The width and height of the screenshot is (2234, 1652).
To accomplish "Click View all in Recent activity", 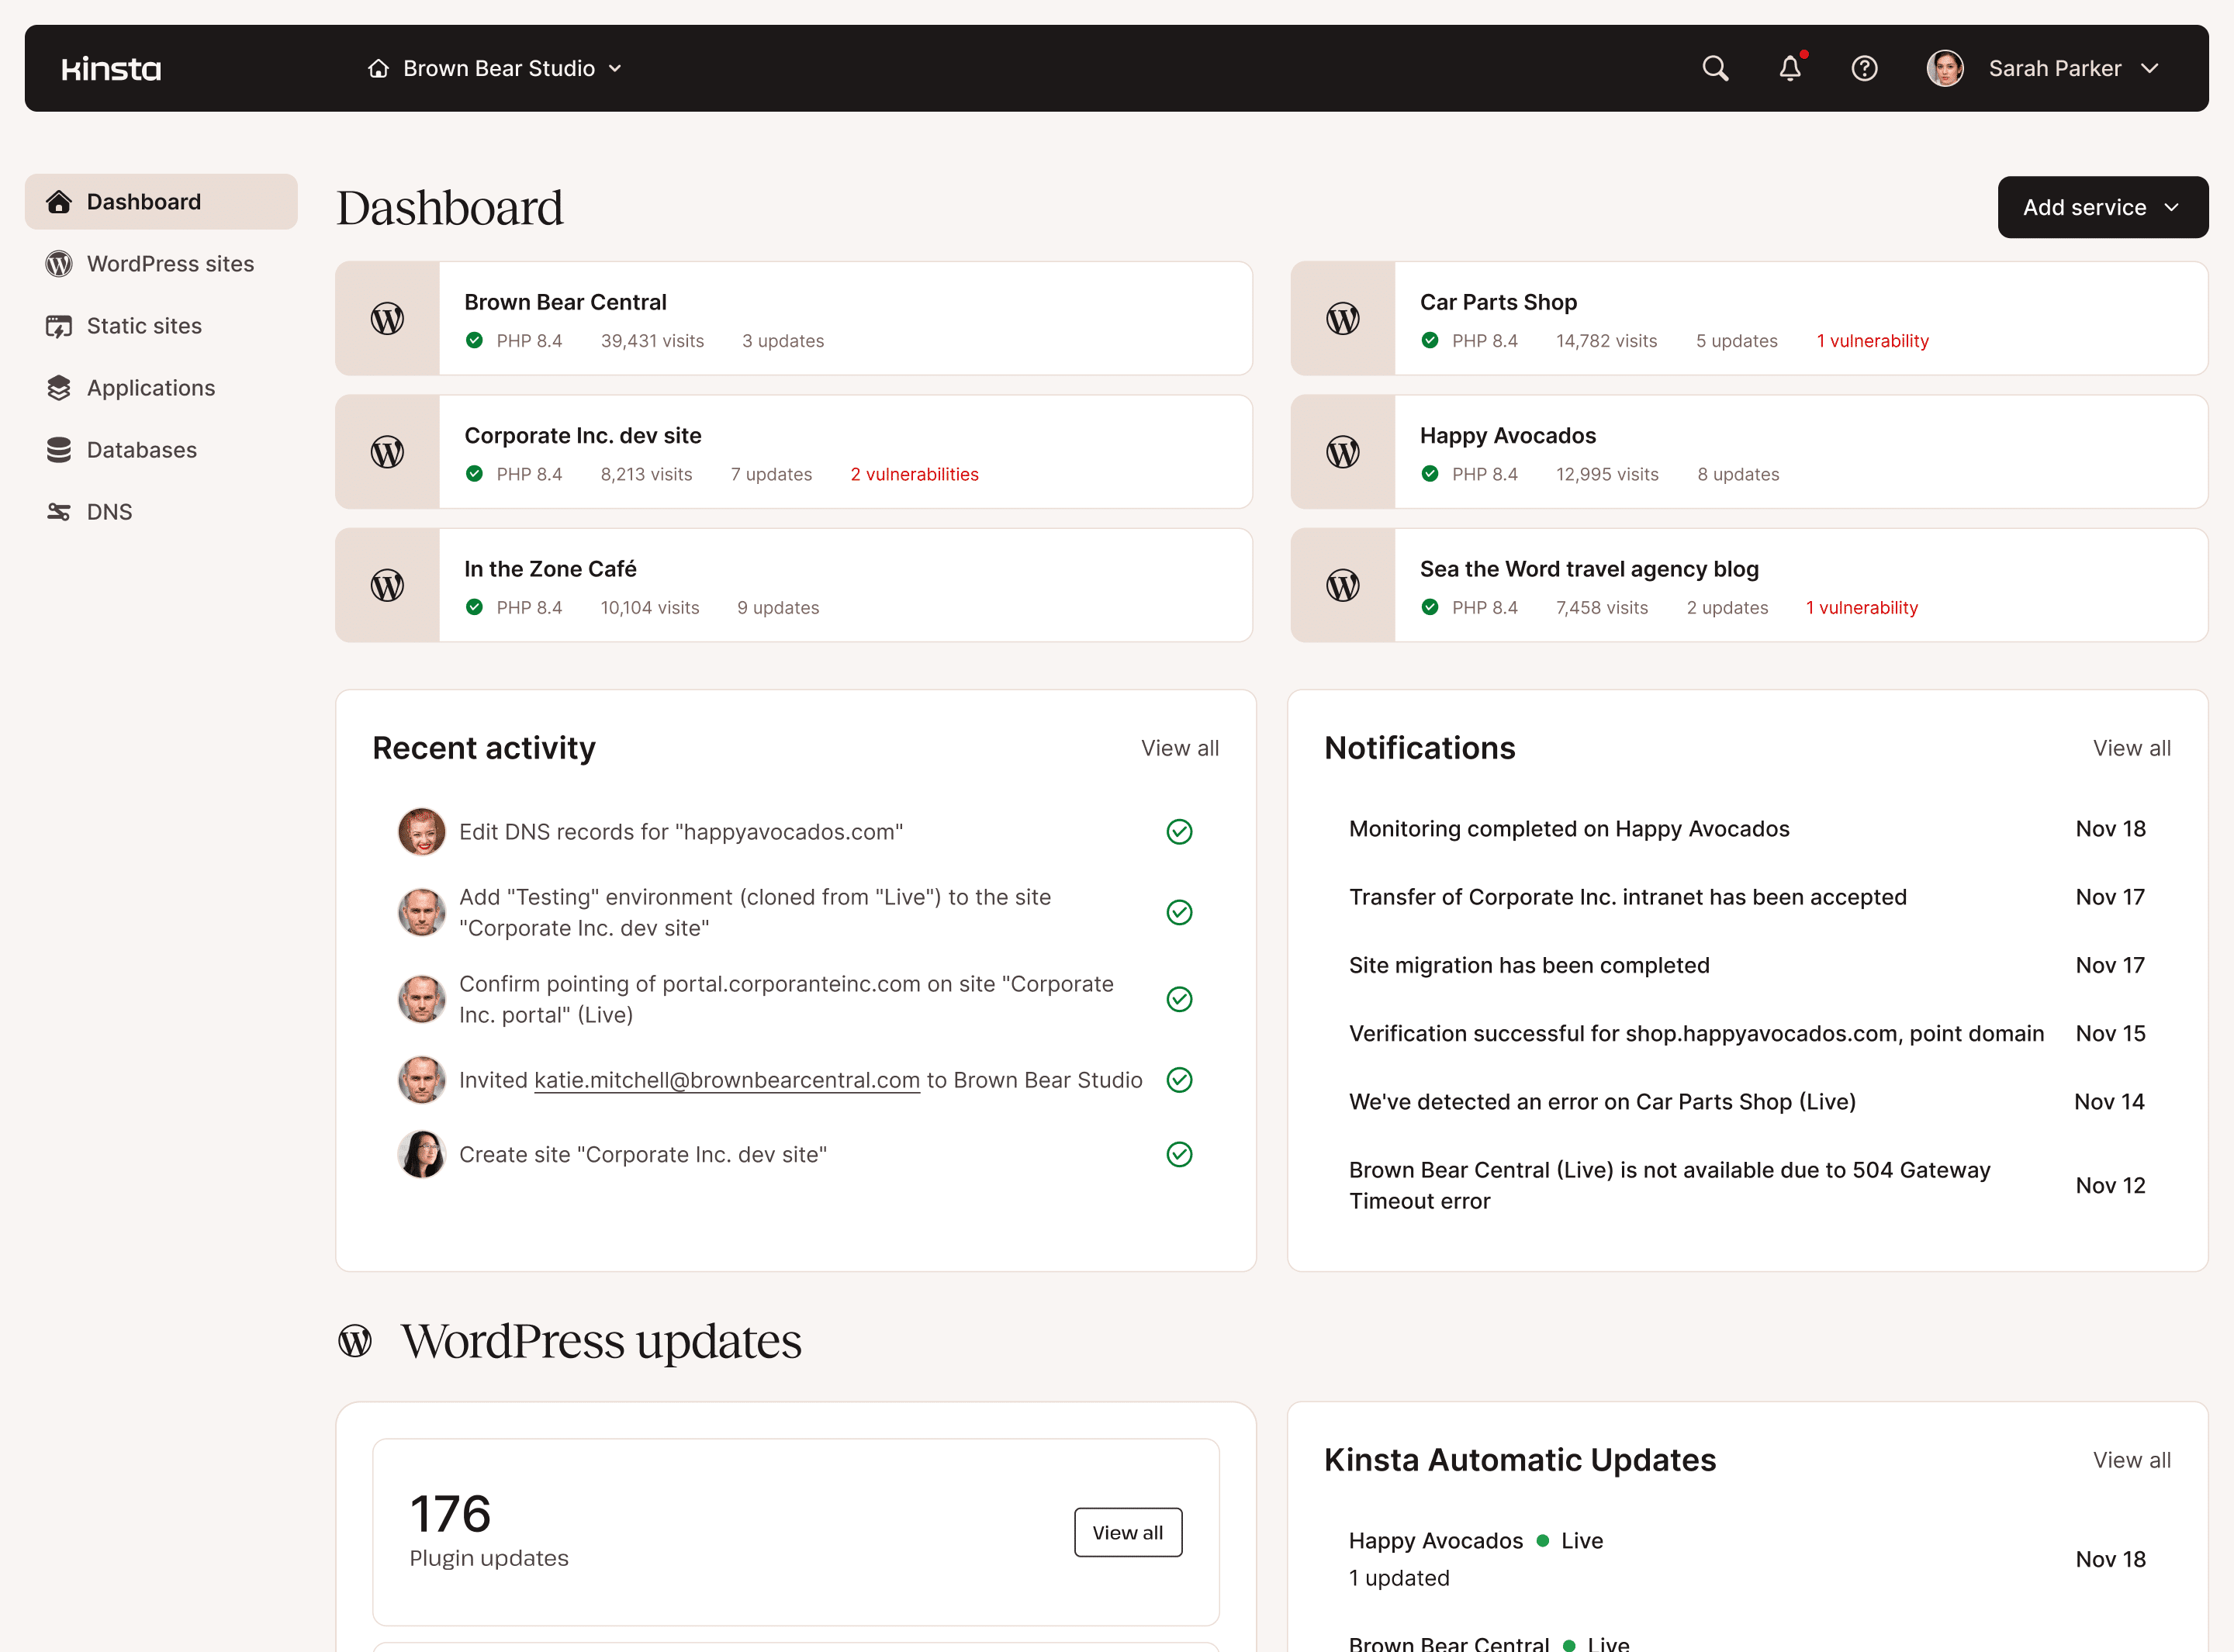I will [x=1180, y=748].
